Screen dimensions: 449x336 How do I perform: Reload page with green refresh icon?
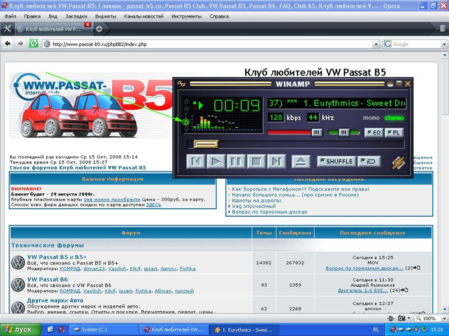(x=34, y=44)
